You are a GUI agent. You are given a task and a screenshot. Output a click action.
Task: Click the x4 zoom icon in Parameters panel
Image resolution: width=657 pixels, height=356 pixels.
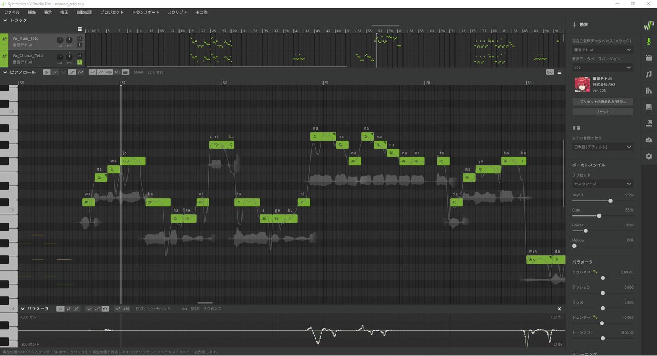tap(126, 309)
